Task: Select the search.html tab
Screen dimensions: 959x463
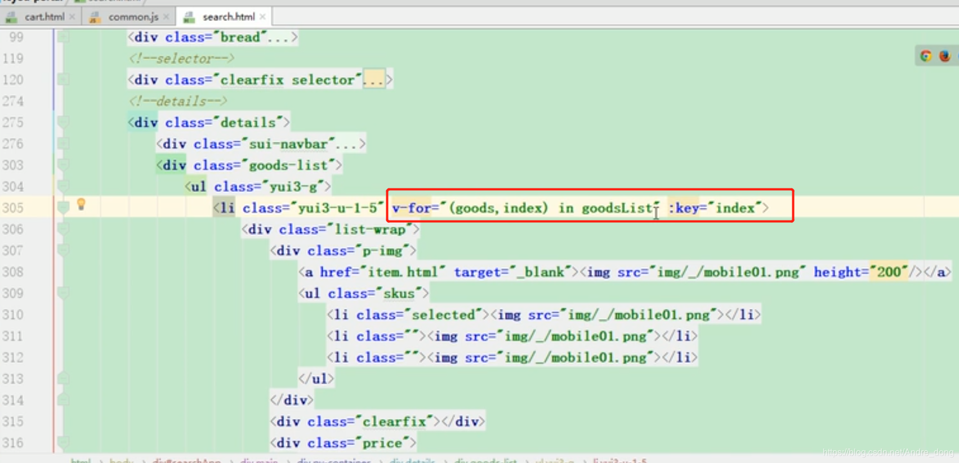Action: tap(229, 17)
